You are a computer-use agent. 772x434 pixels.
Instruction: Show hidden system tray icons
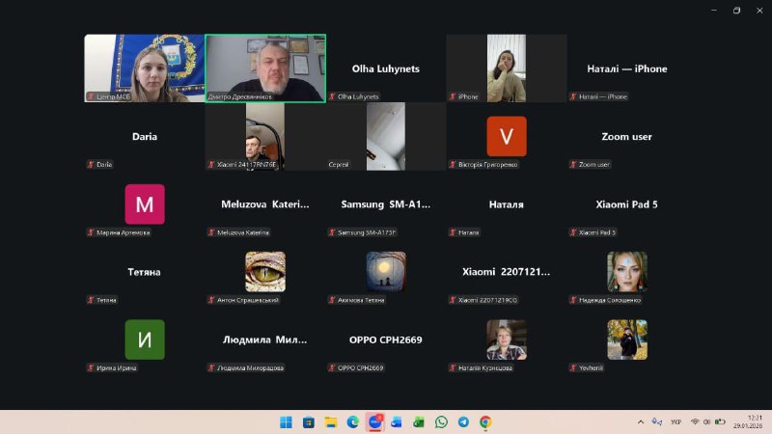point(641,422)
